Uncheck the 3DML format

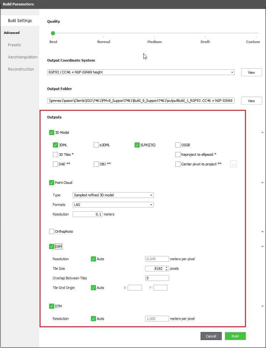point(55,145)
